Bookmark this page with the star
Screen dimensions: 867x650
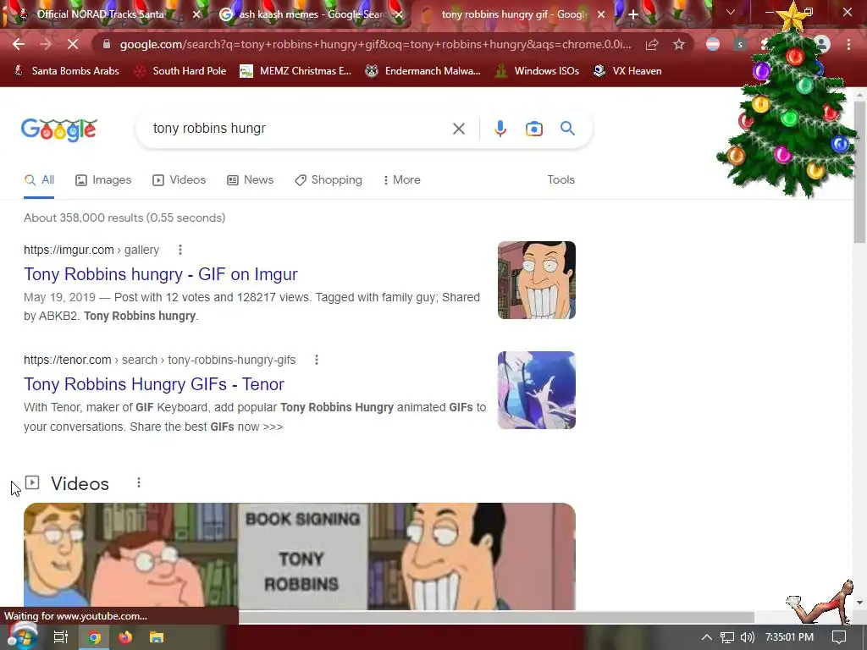(679, 44)
